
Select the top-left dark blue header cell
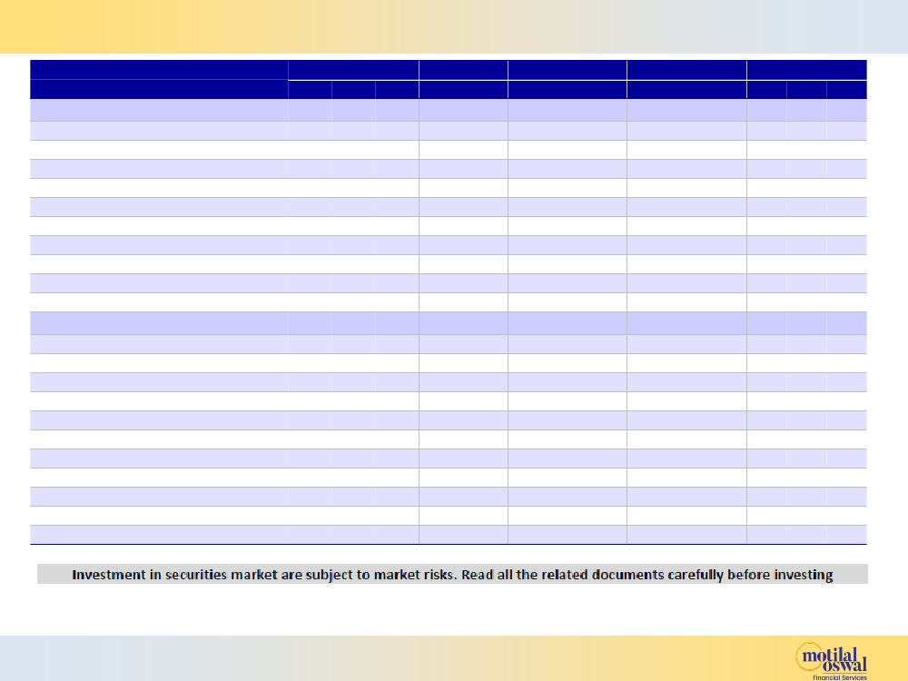point(159,70)
